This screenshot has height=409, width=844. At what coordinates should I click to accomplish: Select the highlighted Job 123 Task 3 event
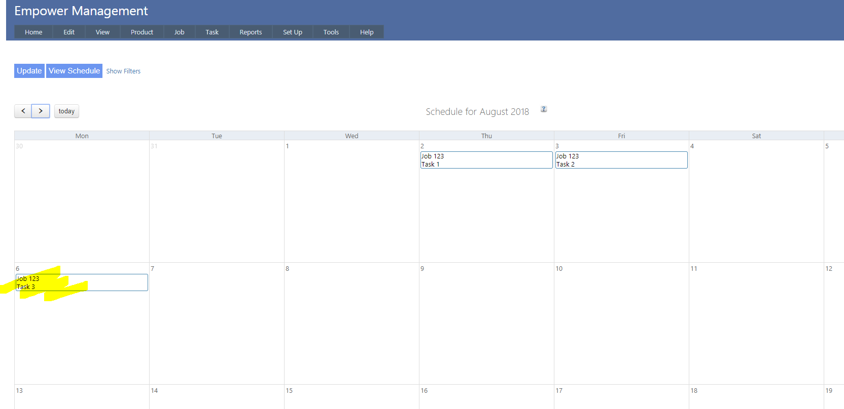82,282
